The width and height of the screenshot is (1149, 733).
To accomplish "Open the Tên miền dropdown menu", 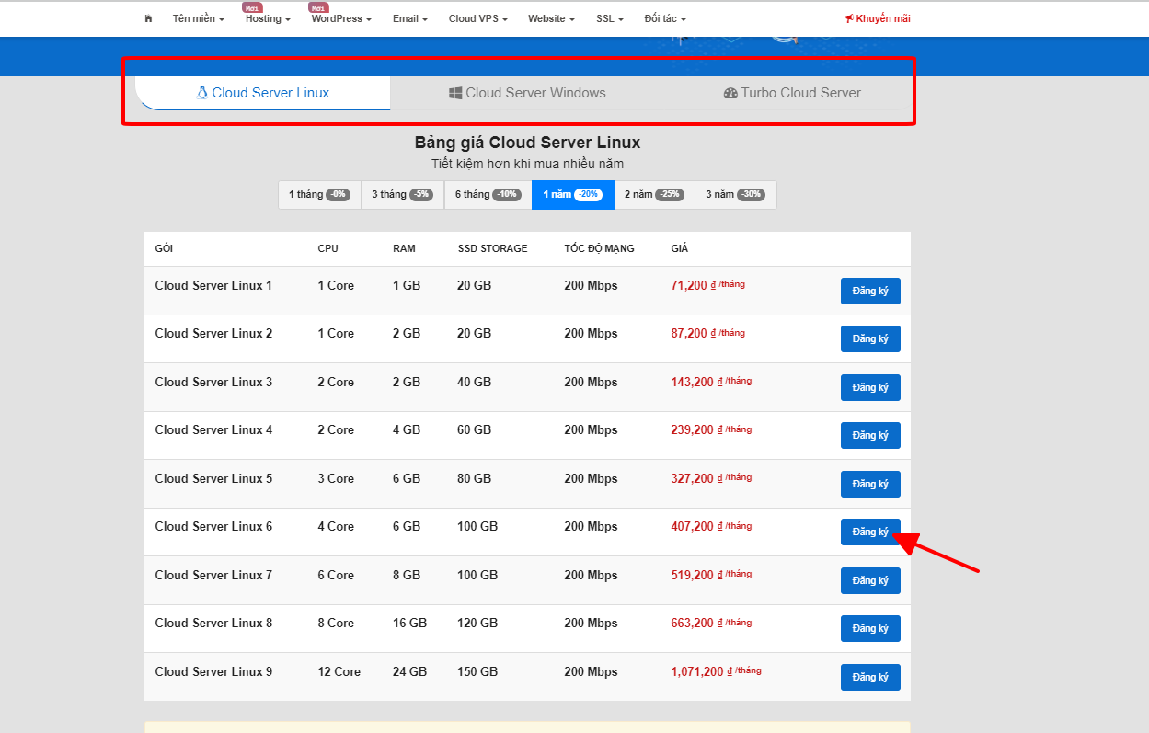I will pyautogui.click(x=198, y=18).
